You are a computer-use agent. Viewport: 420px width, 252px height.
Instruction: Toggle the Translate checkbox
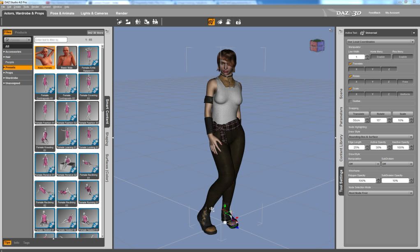click(x=350, y=64)
